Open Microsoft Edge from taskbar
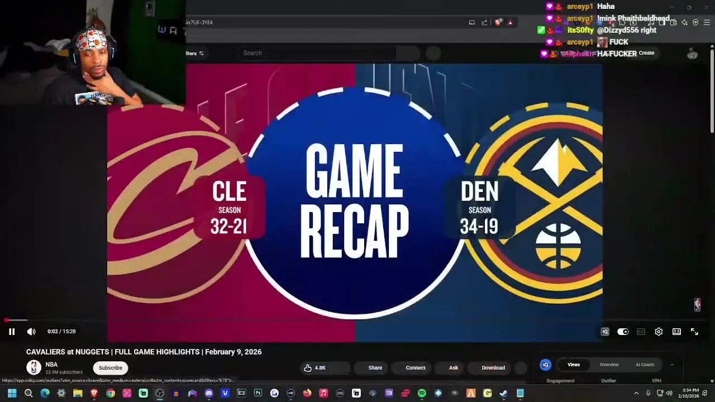 [45, 393]
